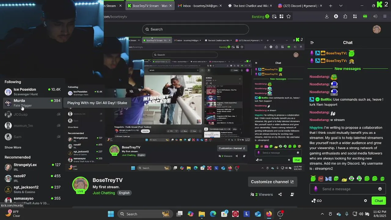Click the Send a message field

coord(348,189)
